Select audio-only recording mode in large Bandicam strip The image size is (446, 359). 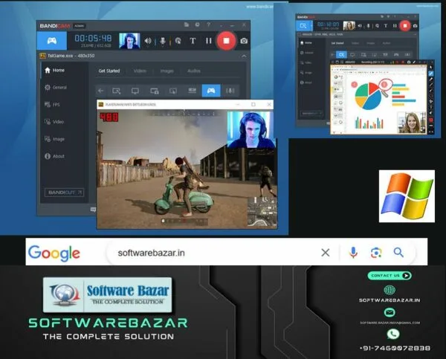[x=230, y=91]
